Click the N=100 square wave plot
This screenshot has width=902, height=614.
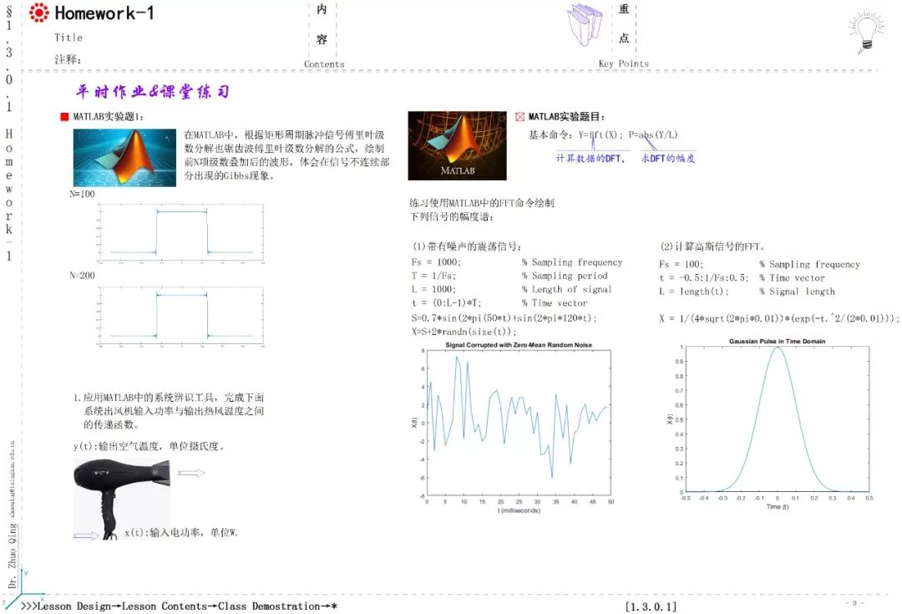pos(180,233)
